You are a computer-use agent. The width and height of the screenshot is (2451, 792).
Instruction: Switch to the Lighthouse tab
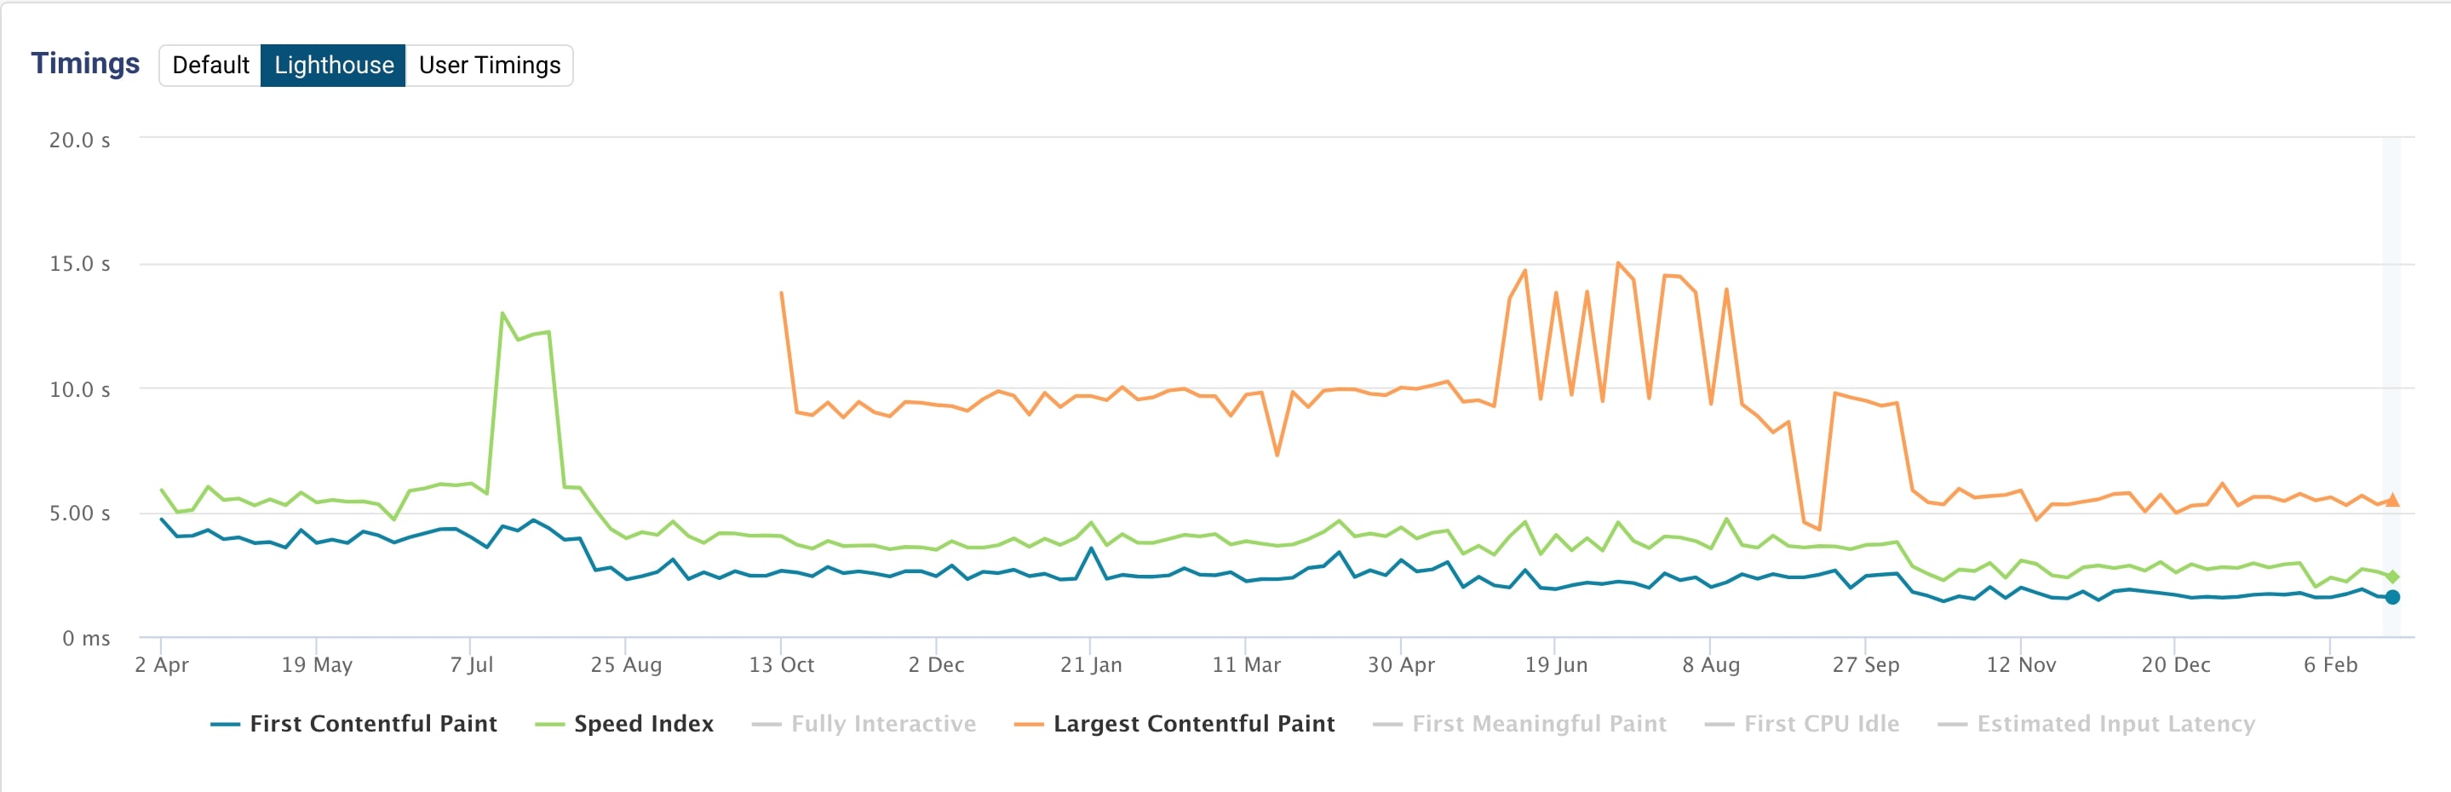coord(333,66)
